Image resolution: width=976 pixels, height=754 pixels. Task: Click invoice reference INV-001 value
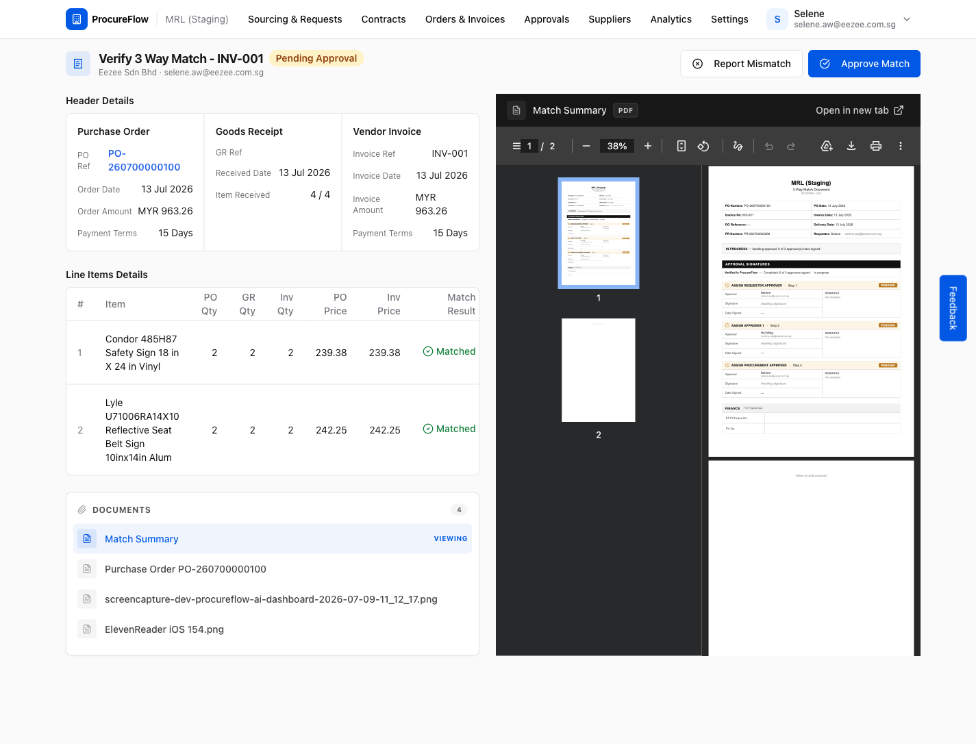pos(450,153)
